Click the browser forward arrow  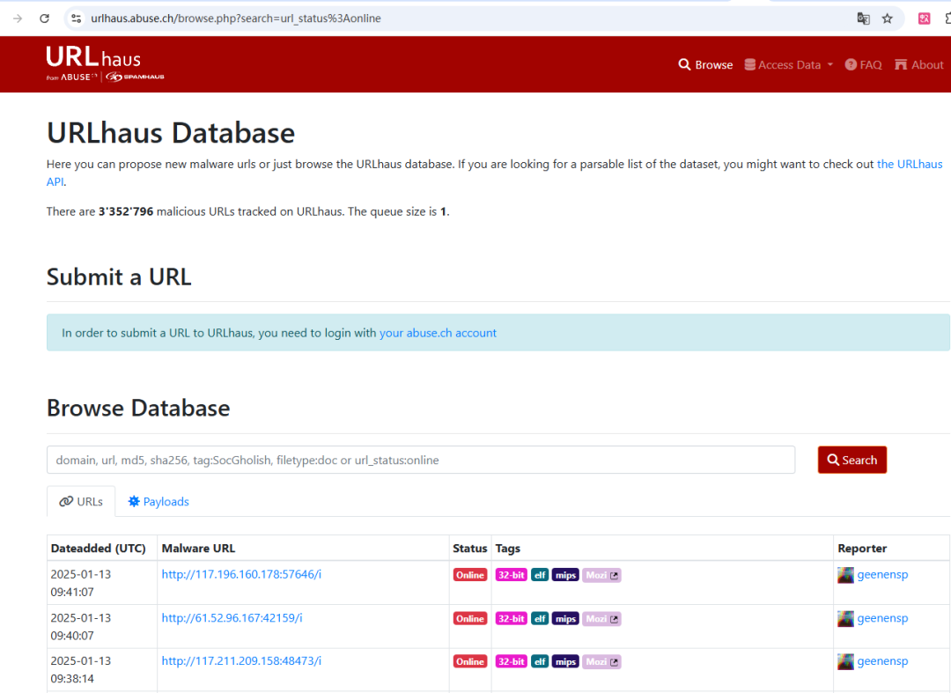[18, 18]
